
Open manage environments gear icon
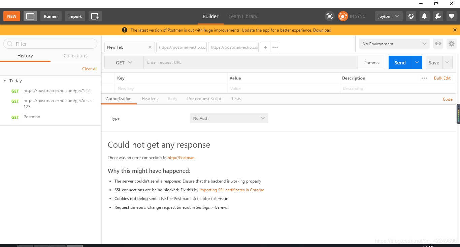(452, 44)
